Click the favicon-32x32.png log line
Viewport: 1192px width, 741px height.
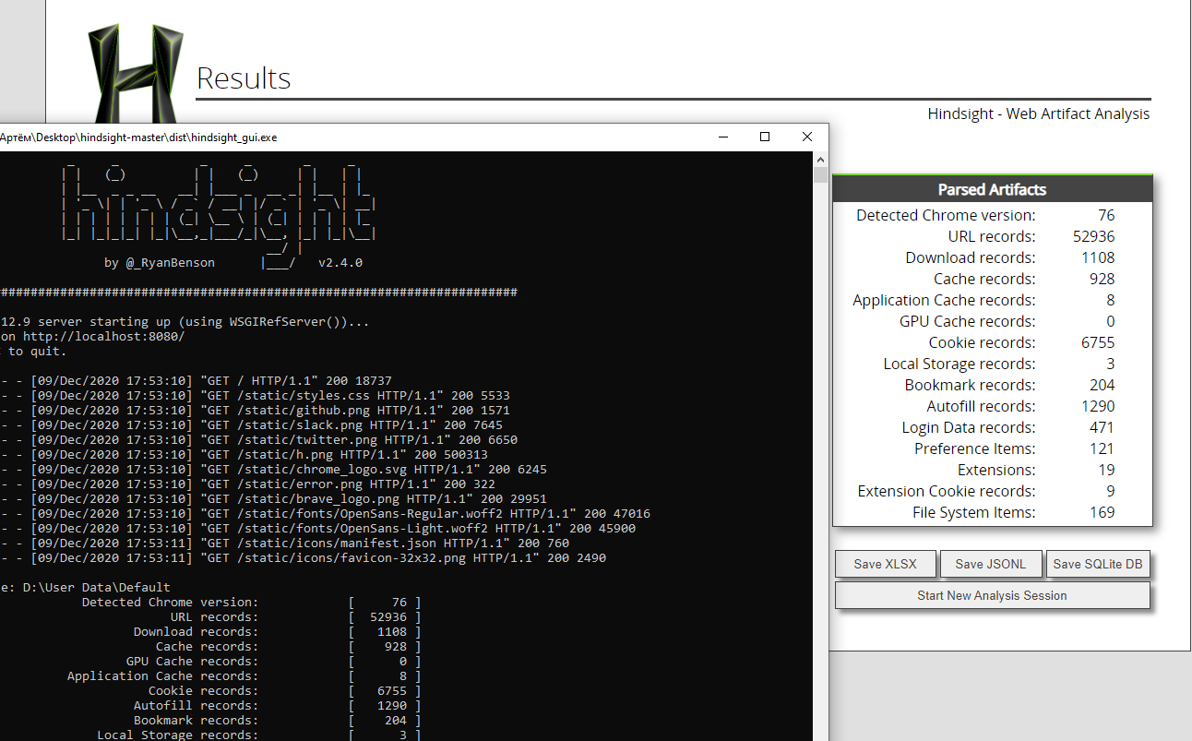(303, 557)
